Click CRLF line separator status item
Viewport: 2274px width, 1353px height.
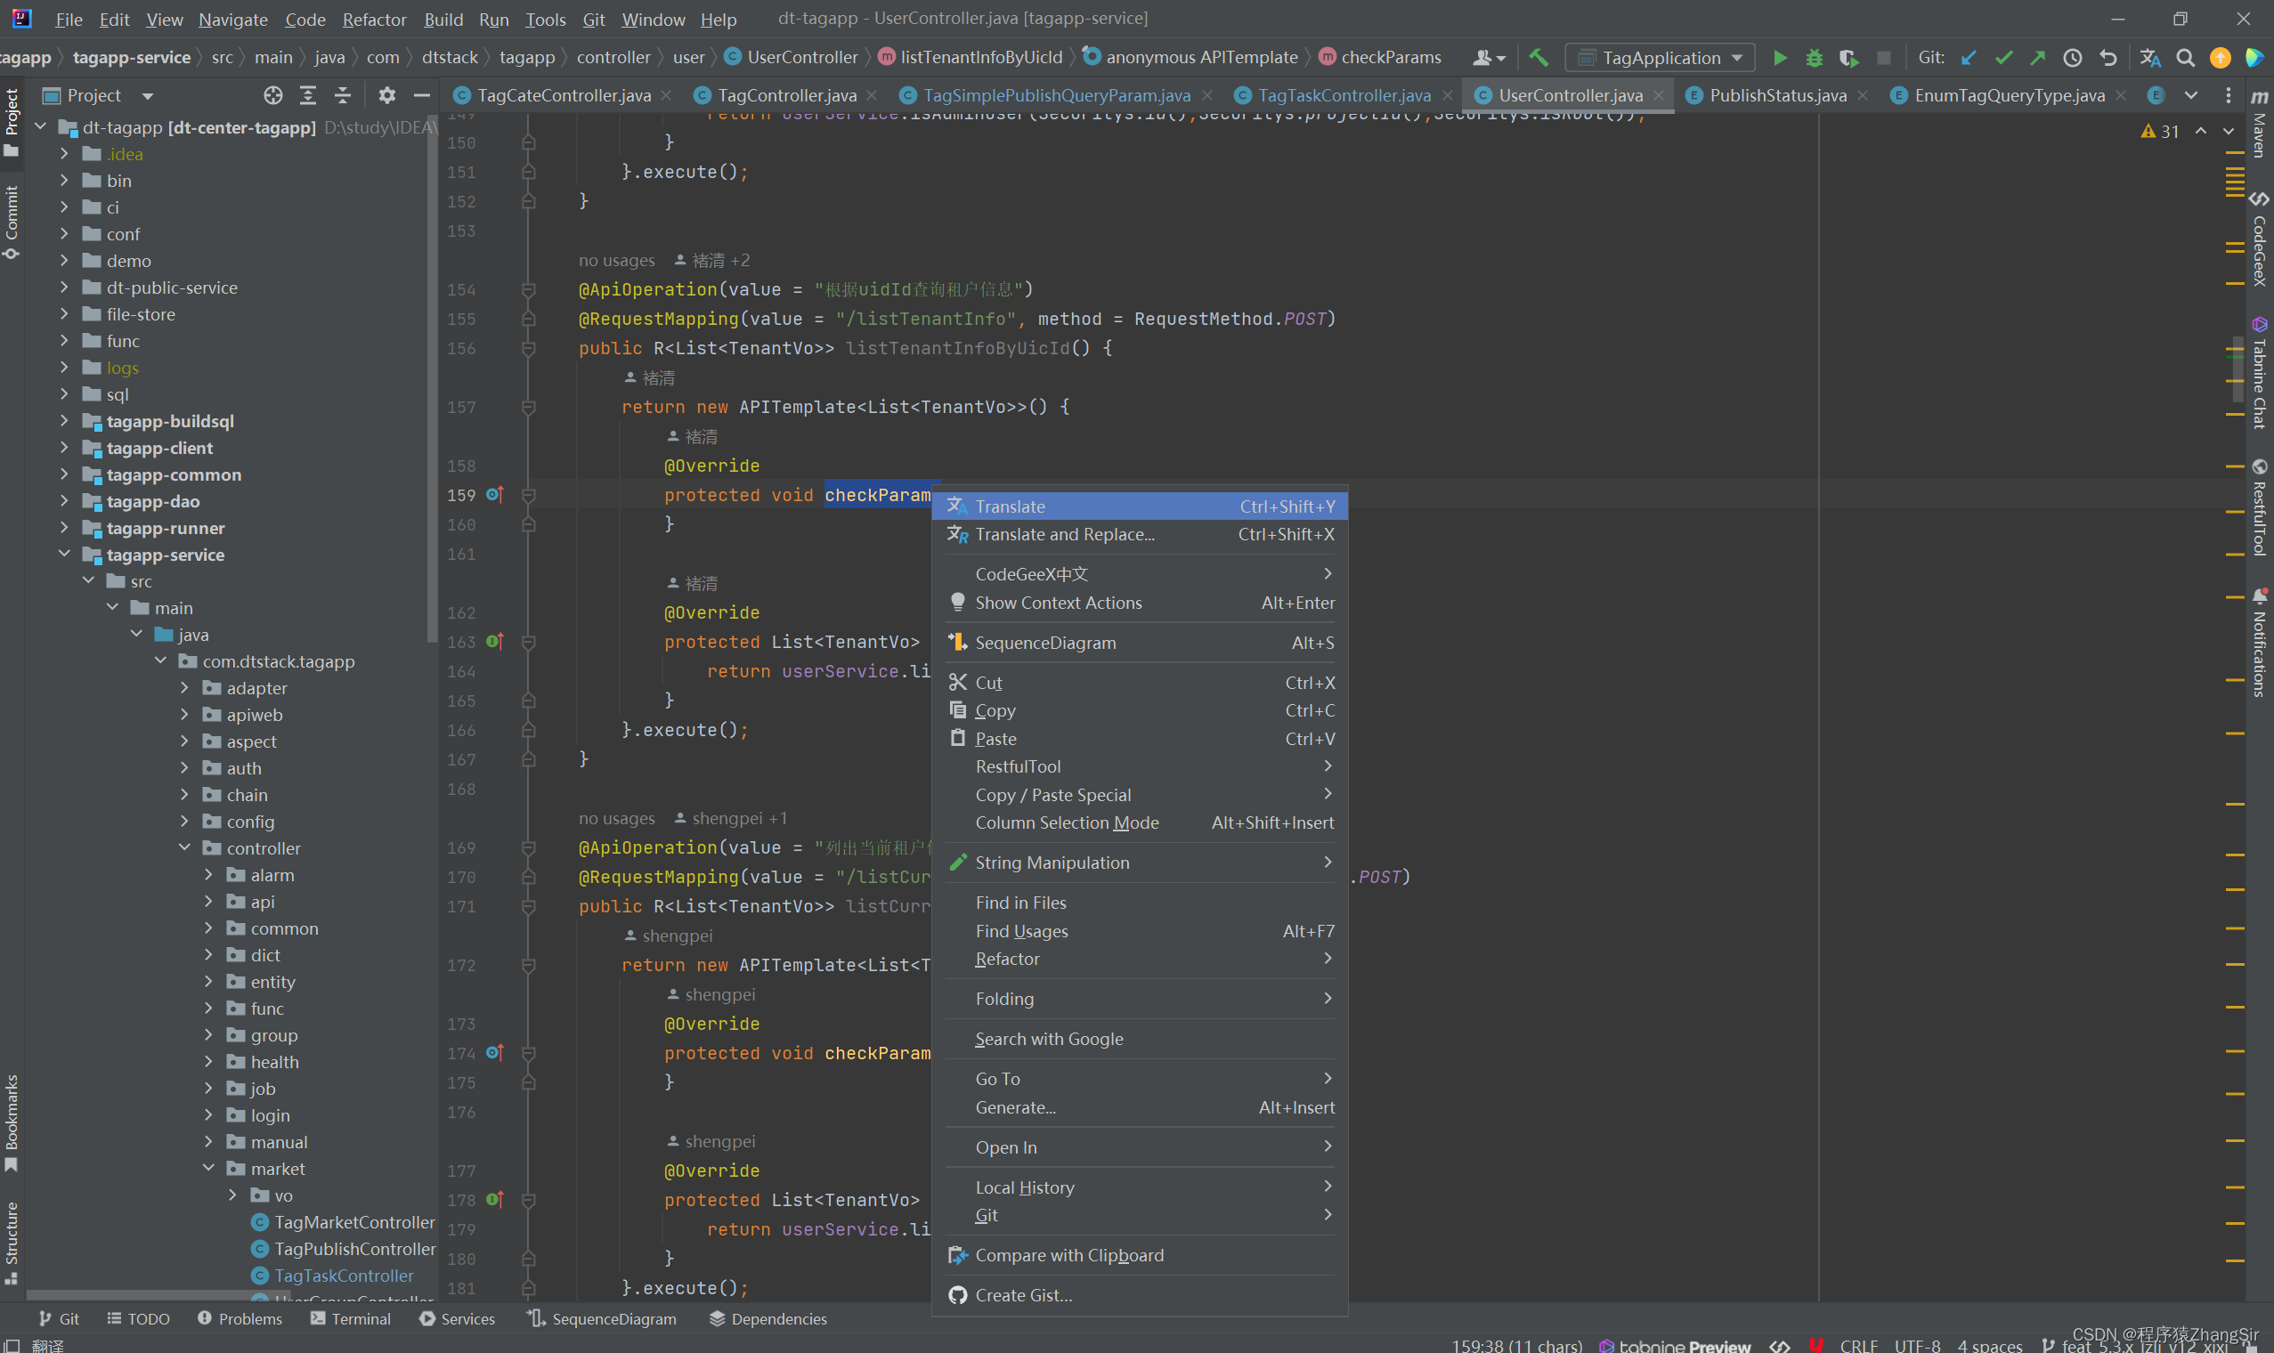click(x=1858, y=1346)
